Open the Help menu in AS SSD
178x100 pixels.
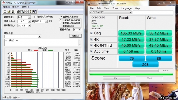pos(137,8)
